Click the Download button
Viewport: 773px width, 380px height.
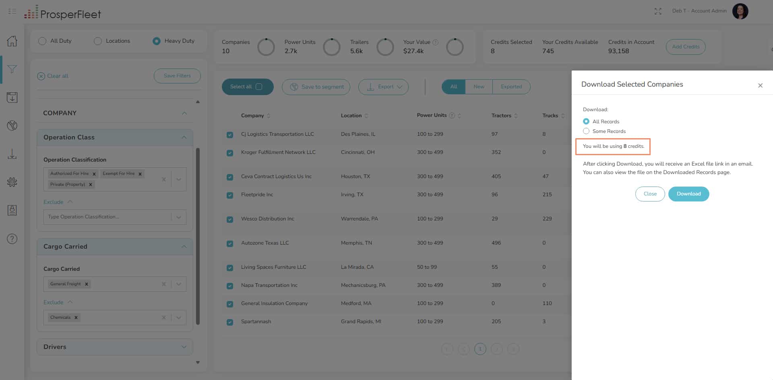[x=688, y=194]
